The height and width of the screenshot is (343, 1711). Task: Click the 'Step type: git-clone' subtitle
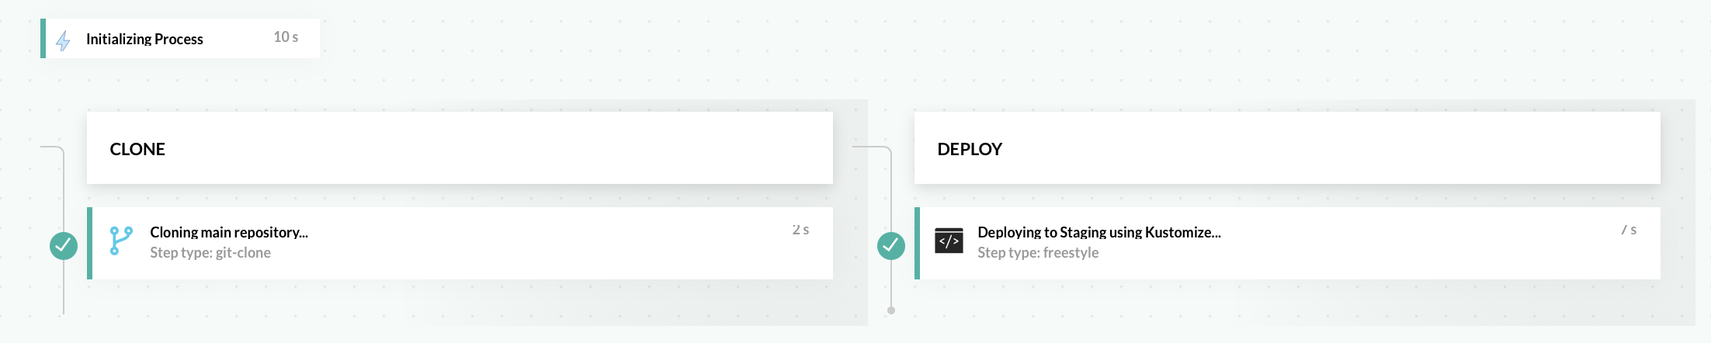pyautogui.click(x=210, y=253)
